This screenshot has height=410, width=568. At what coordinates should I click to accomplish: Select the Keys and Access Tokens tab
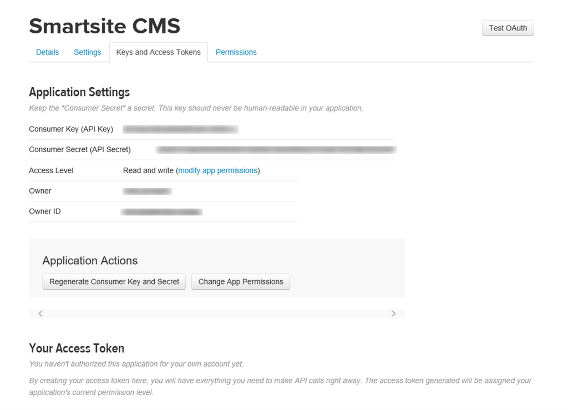[158, 52]
